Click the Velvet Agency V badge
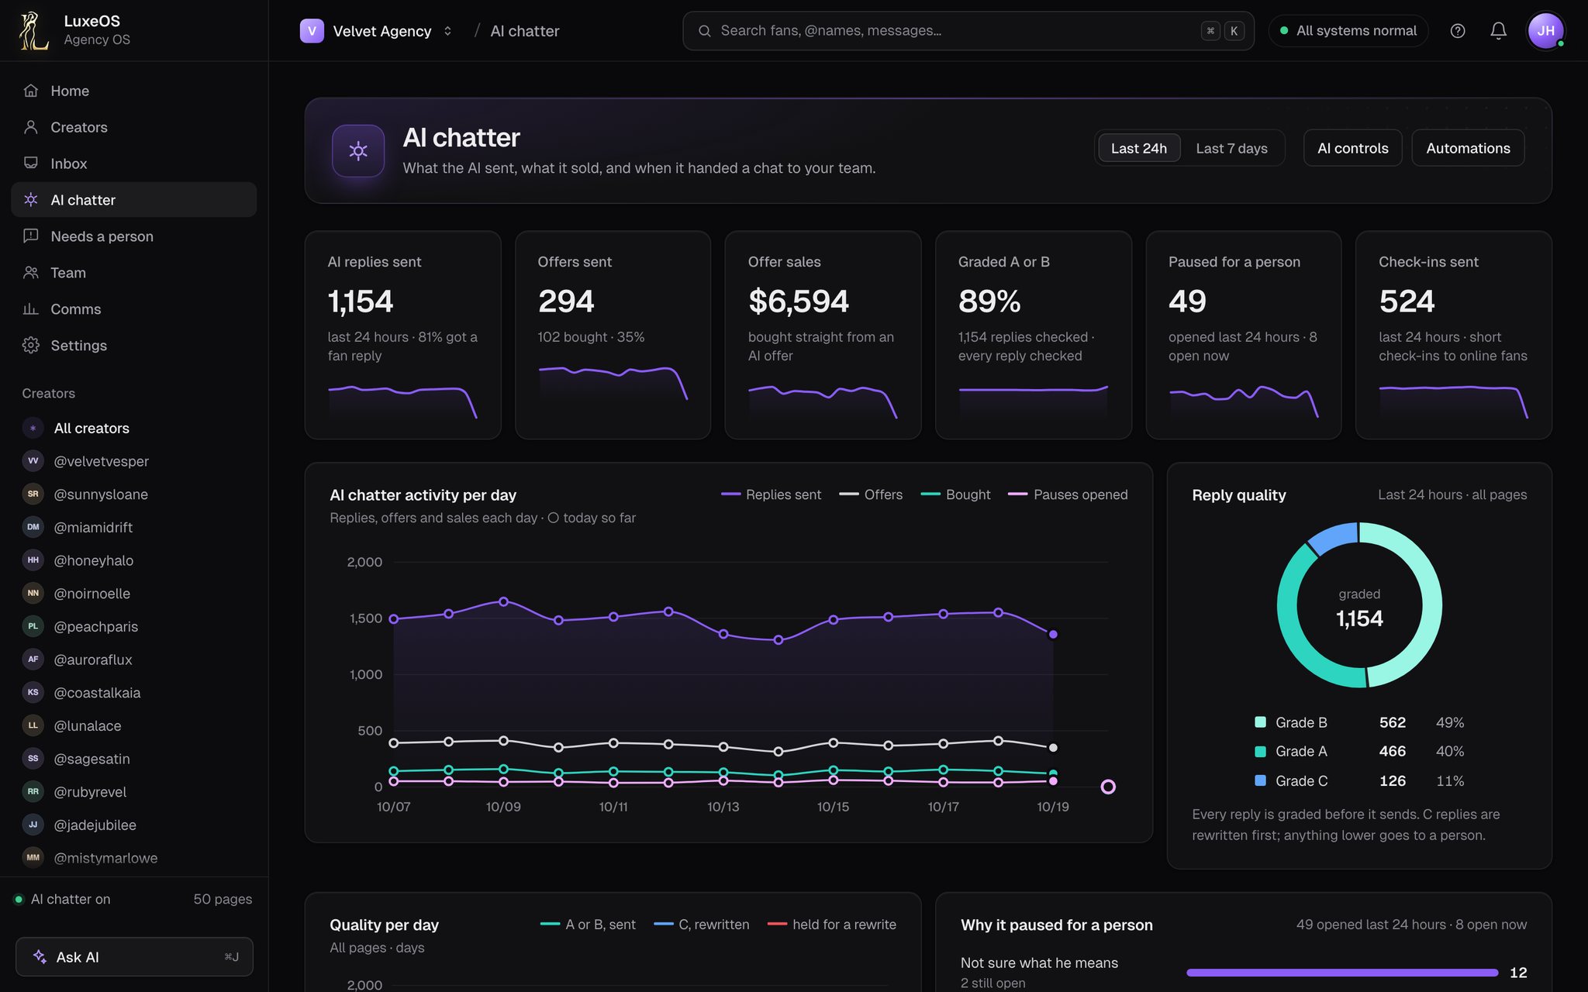 (312, 31)
